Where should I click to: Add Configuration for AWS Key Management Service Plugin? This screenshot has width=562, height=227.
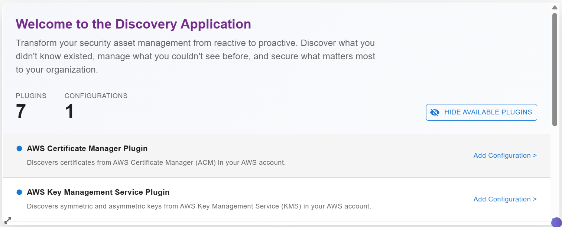pyautogui.click(x=505, y=199)
